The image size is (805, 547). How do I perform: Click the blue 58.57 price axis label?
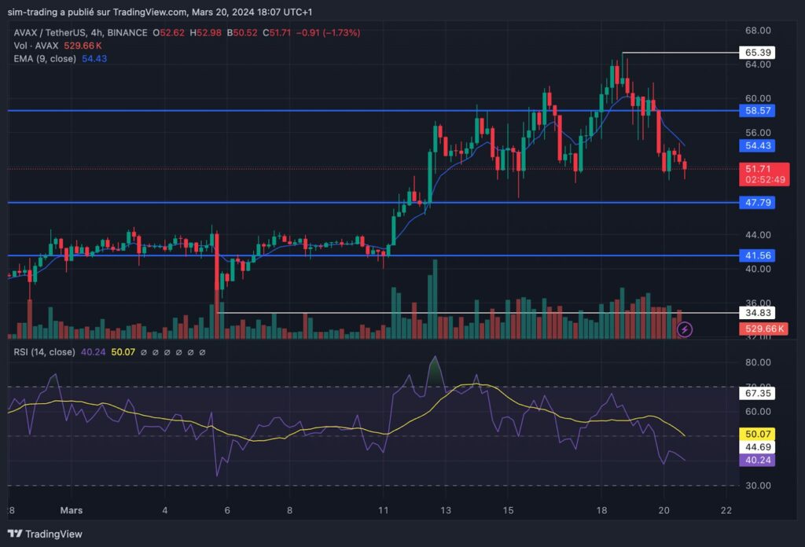757,110
